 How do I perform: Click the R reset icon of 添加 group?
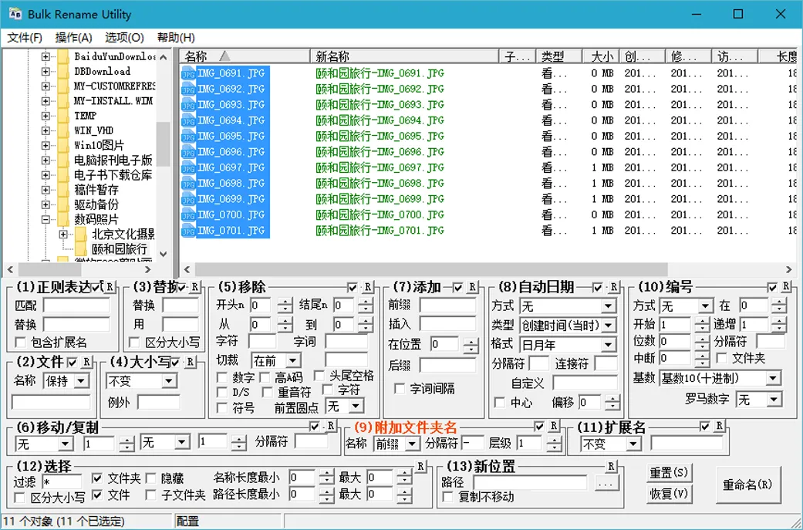point(472,287)
